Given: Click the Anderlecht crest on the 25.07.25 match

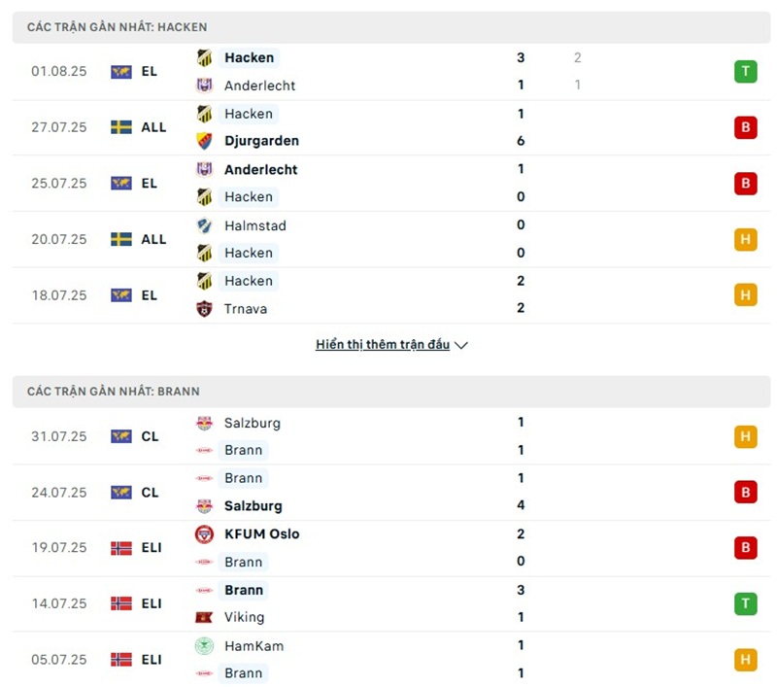Looking at the screenshot, I should click(204, 169).
